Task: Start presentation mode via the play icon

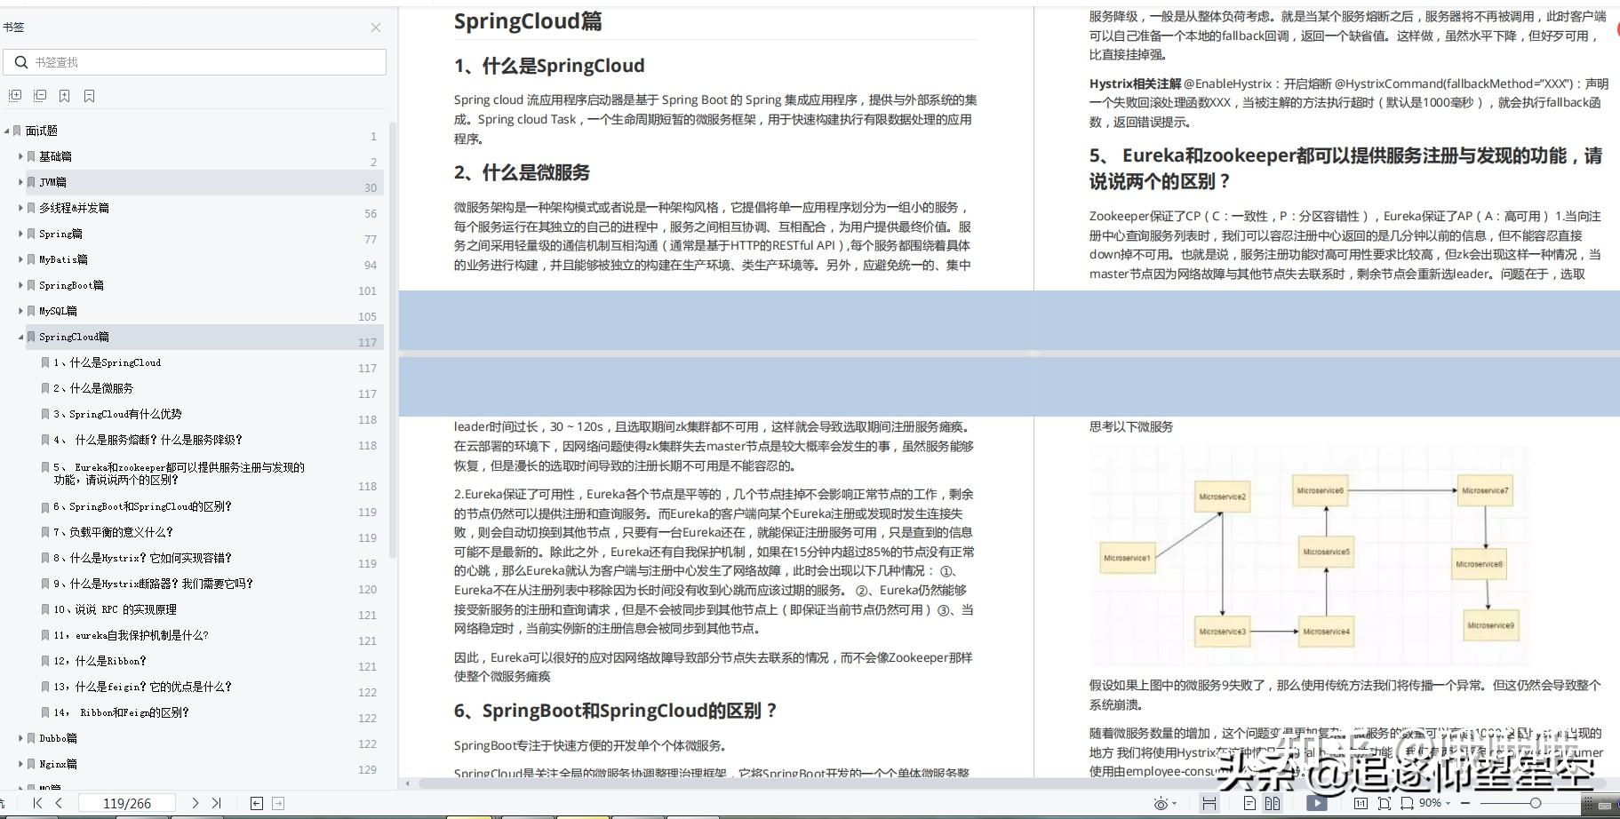Action: (1316, 803)
